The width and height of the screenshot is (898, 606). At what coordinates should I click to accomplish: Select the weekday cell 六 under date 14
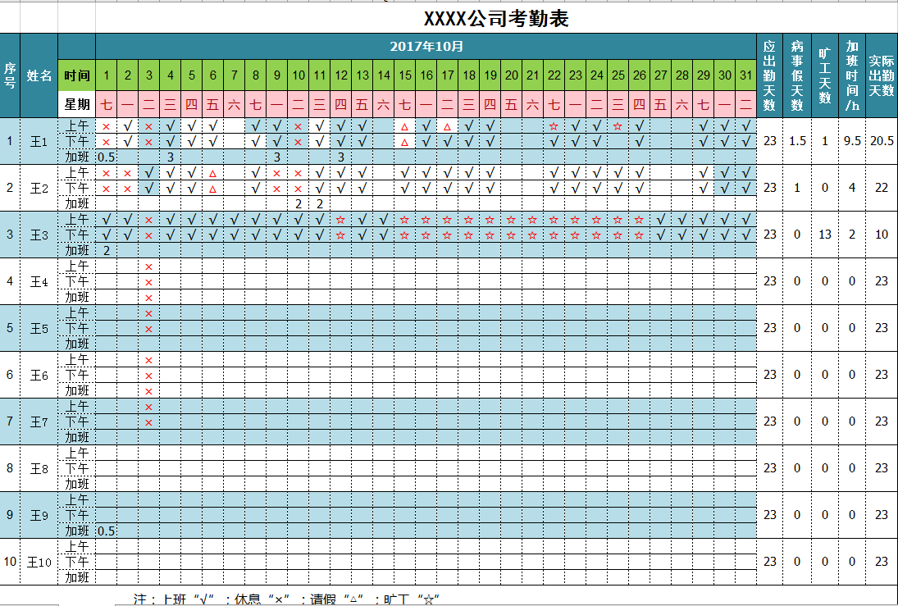coord(384,104)
